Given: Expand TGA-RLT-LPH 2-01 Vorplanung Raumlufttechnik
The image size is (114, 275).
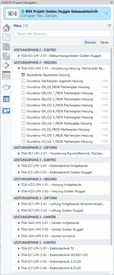Looking at the screenshot, I should [19, 153].
